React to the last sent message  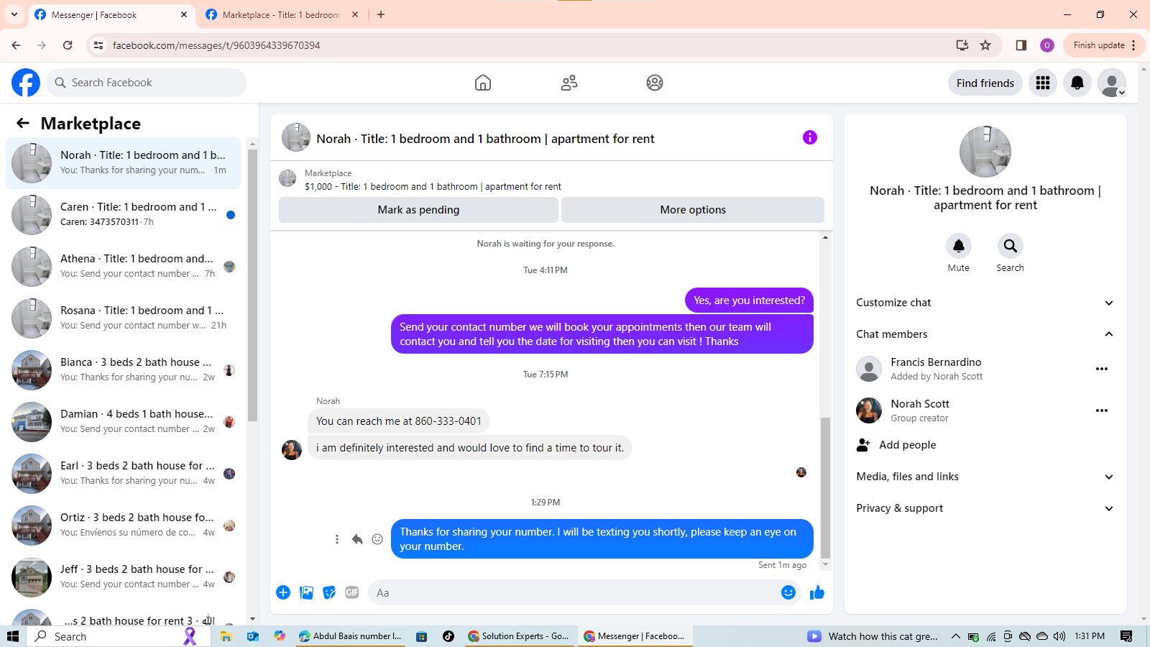(x=377, y=539)
